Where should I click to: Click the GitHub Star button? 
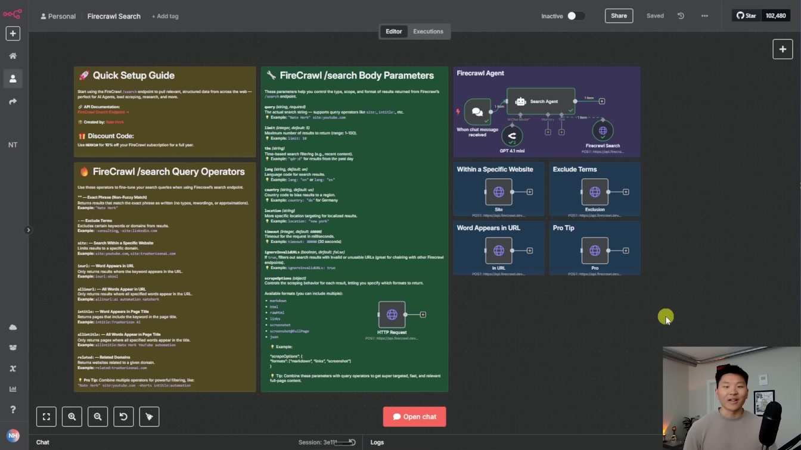(746, 16)
